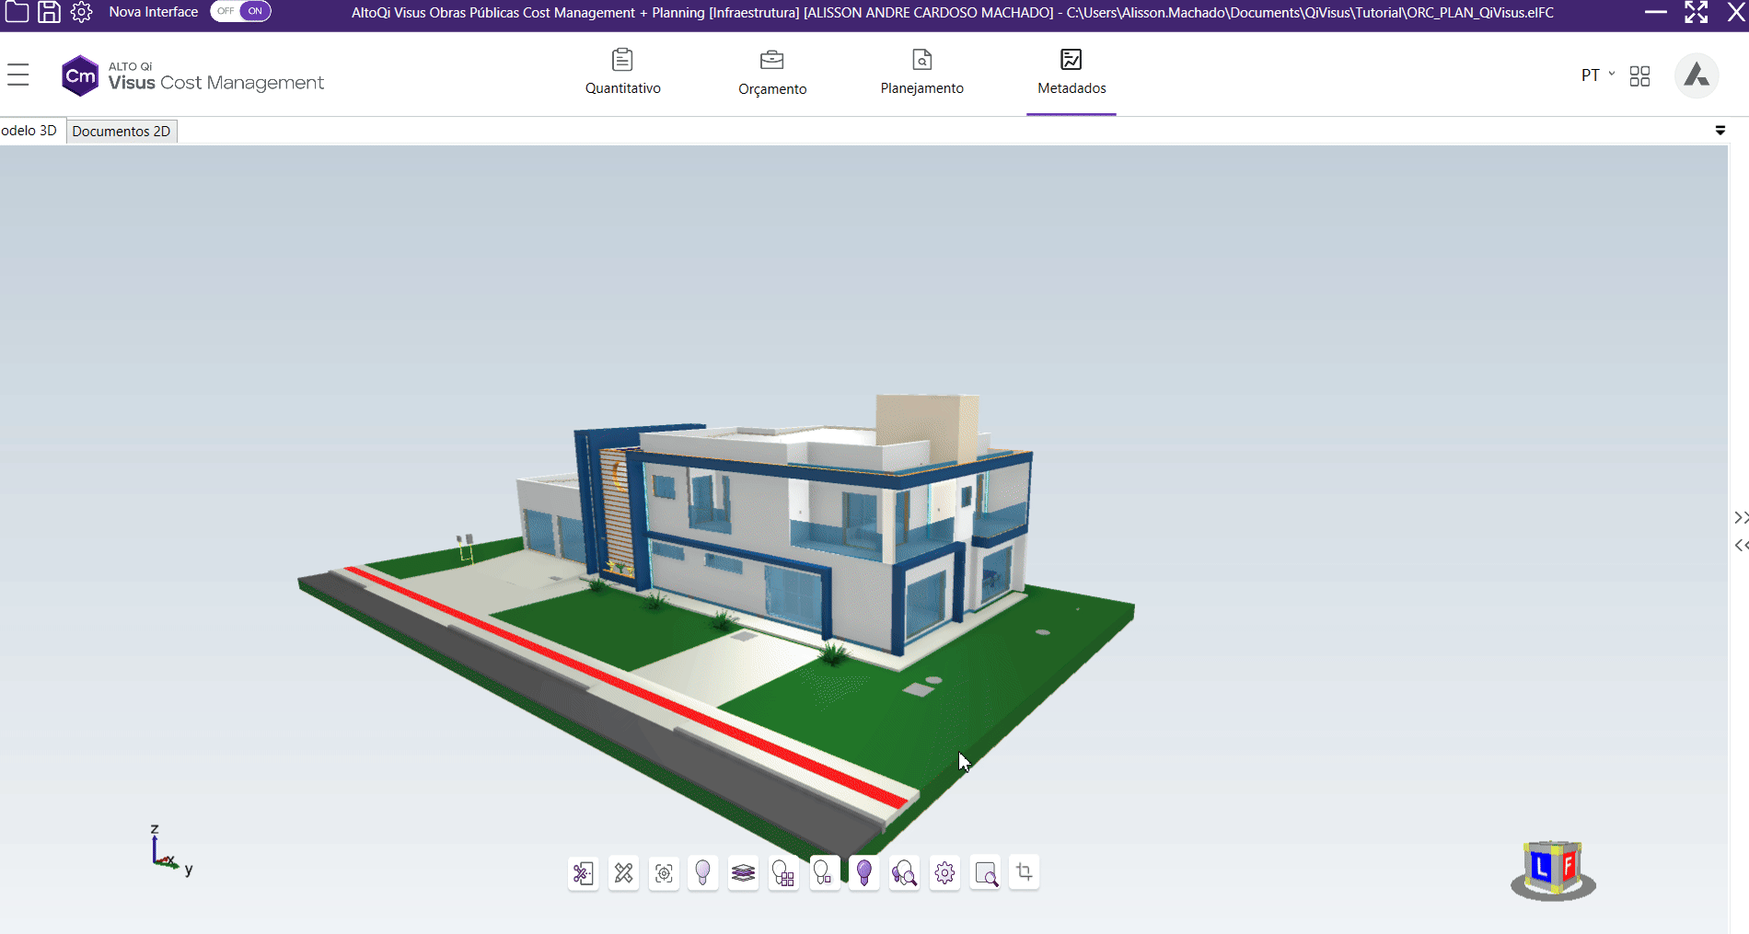Viewport: 1749px width, 934px height.
Task: Toggle the solid purple light bulb visibility
Action: tap(863, 872)
